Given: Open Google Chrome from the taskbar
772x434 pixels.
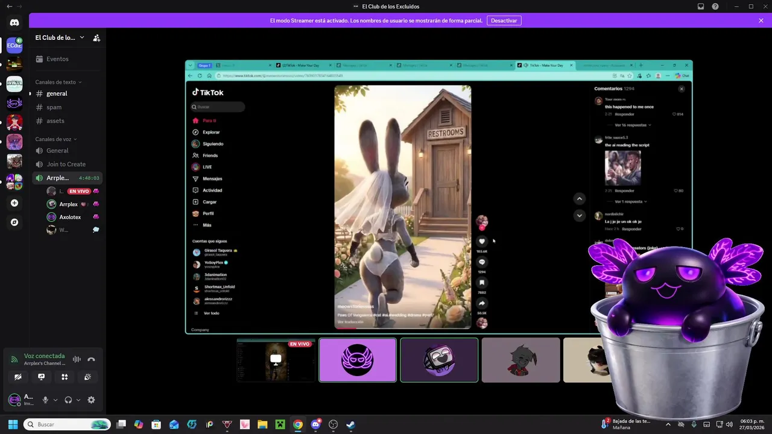Looking at the screenshot, I should (298, 424).
